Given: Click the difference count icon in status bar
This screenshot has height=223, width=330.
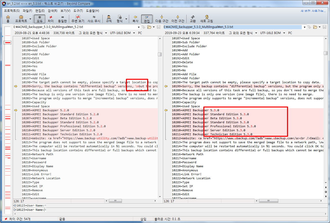Looking at the screenshot, I should 6,219.
